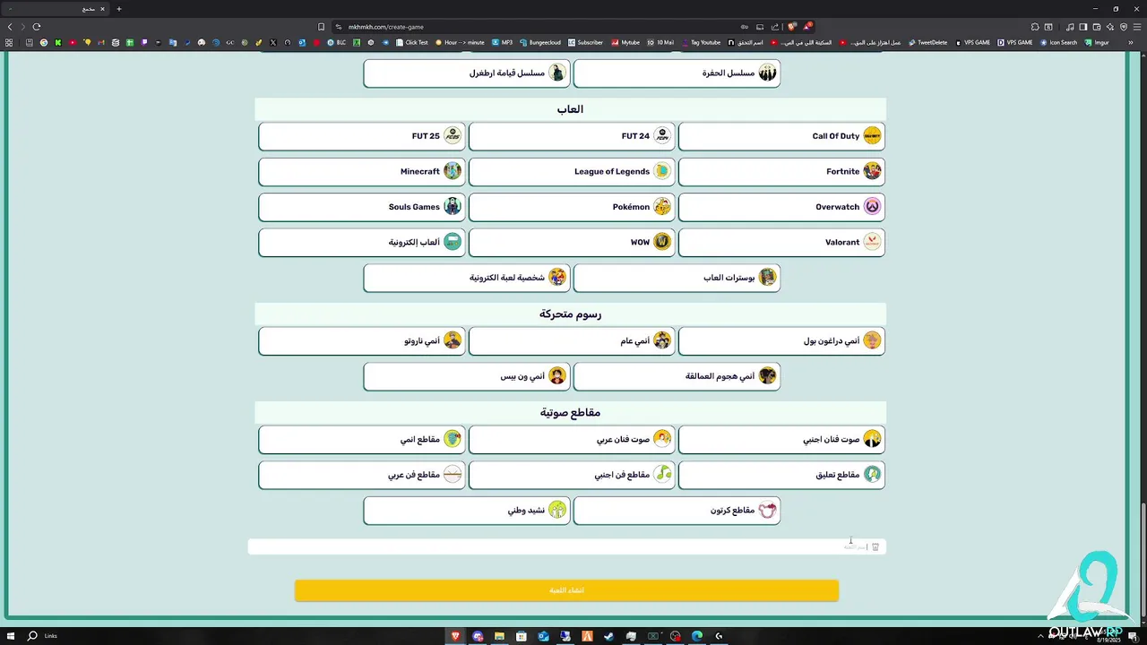This screenshot has width=1147, height=645.
Task: Click the انمي هجوم العمالقة icon
Action: pyautogui.click(x=767, y=376)
